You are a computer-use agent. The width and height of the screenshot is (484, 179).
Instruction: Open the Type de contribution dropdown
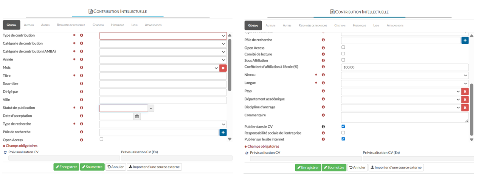(x=163, y=36)
